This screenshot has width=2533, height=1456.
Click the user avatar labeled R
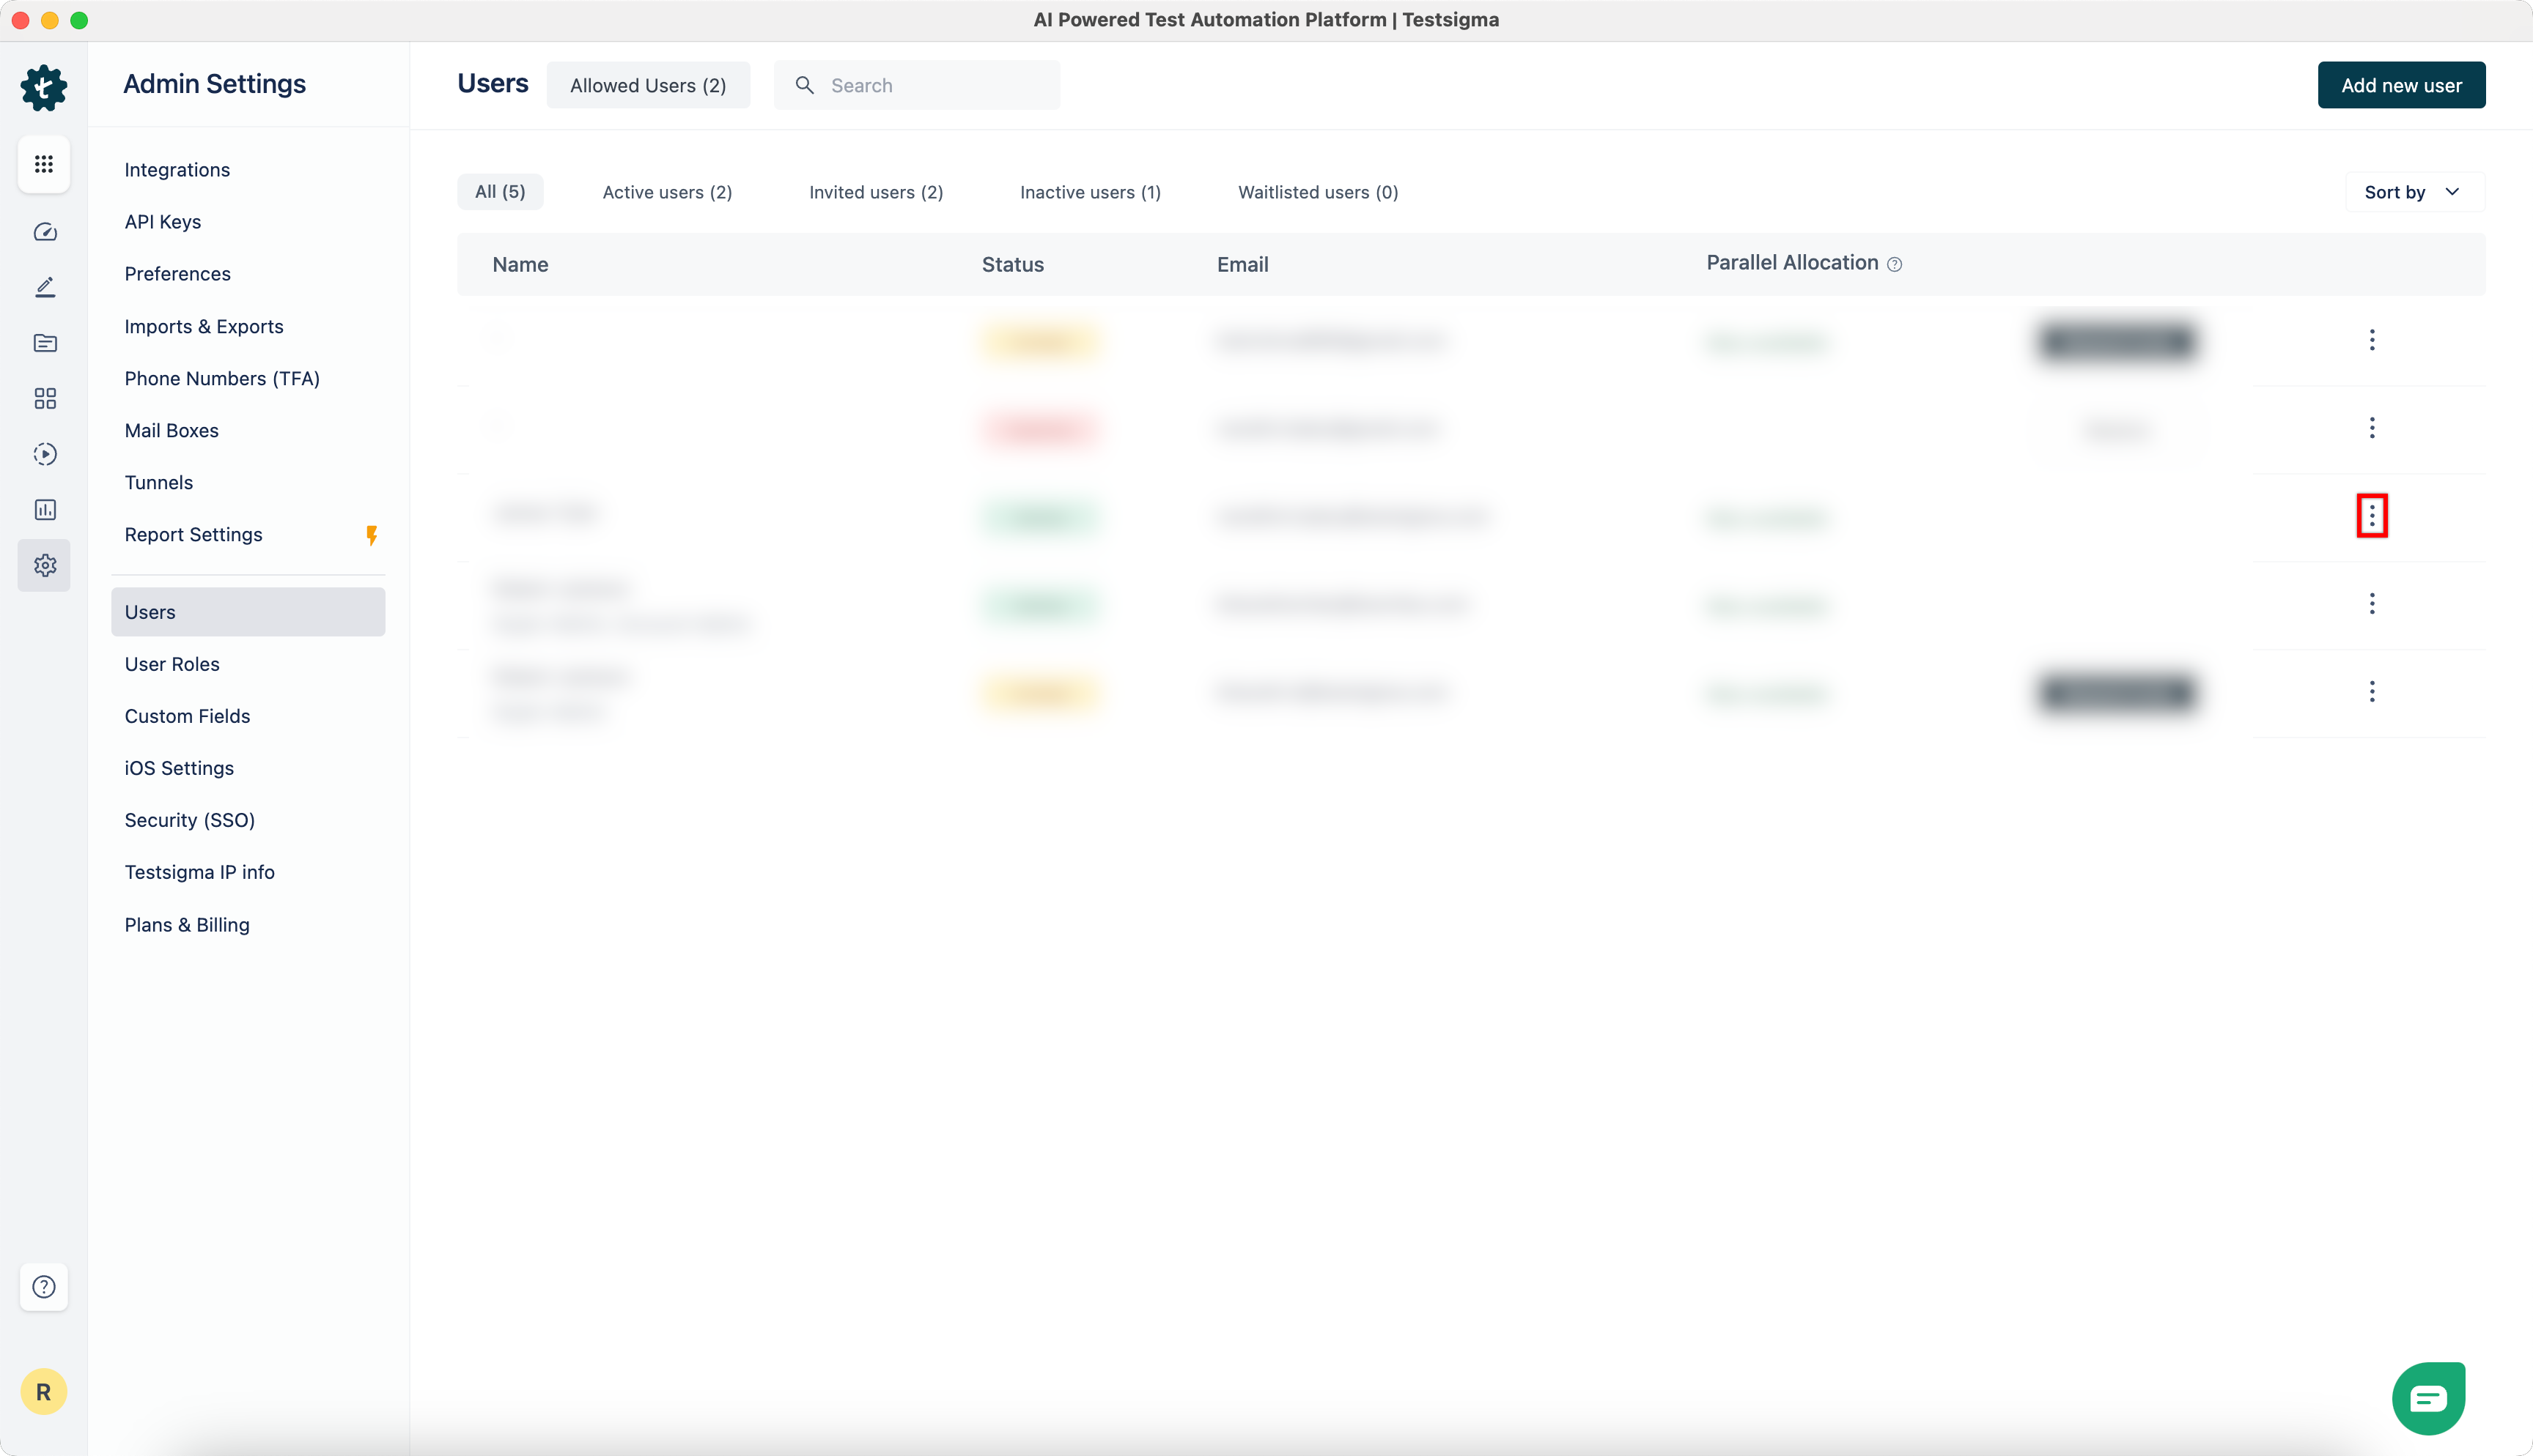[44, 1392]
